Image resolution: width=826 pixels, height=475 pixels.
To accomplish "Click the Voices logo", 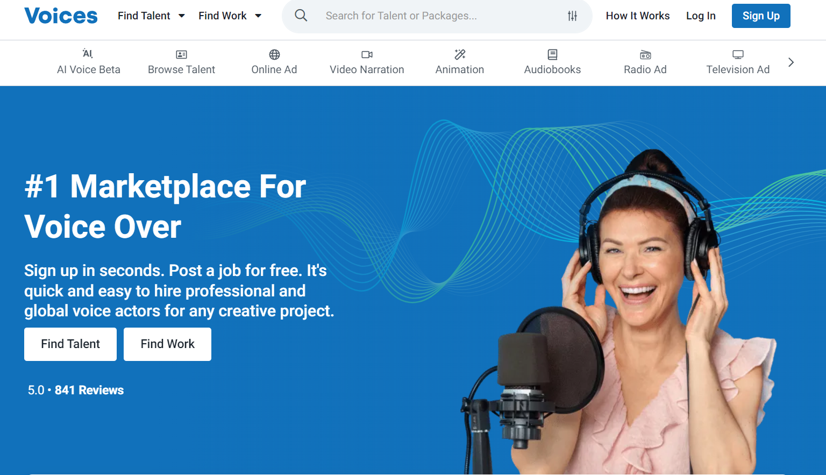I will pyautogui.click(x=61, y=16).
